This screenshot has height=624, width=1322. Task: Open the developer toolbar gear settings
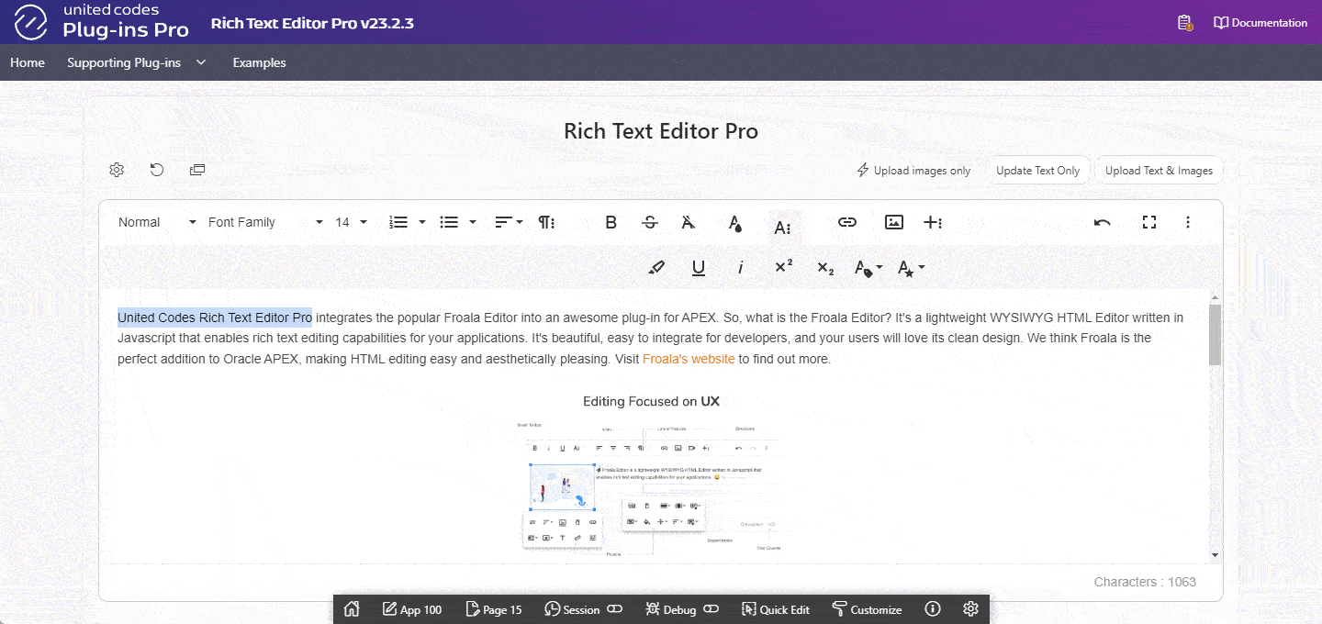(x=970, y=609)
